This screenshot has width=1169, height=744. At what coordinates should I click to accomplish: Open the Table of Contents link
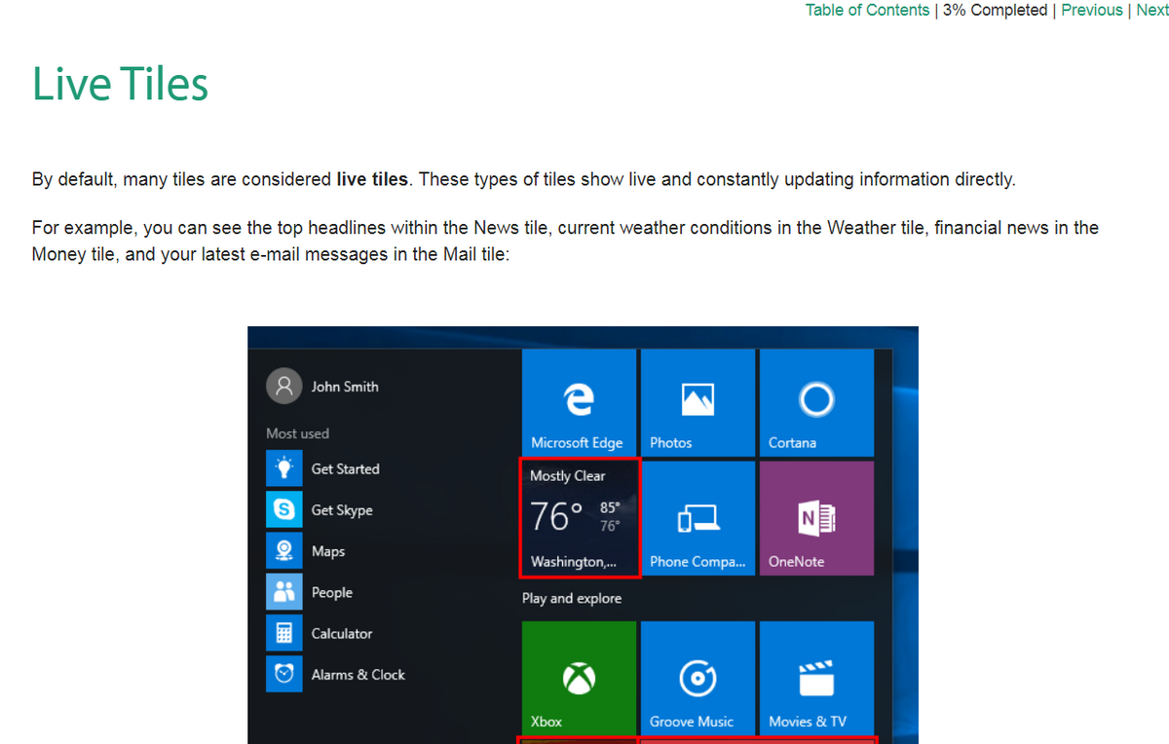pyautogui.click(x=867, y=10)
